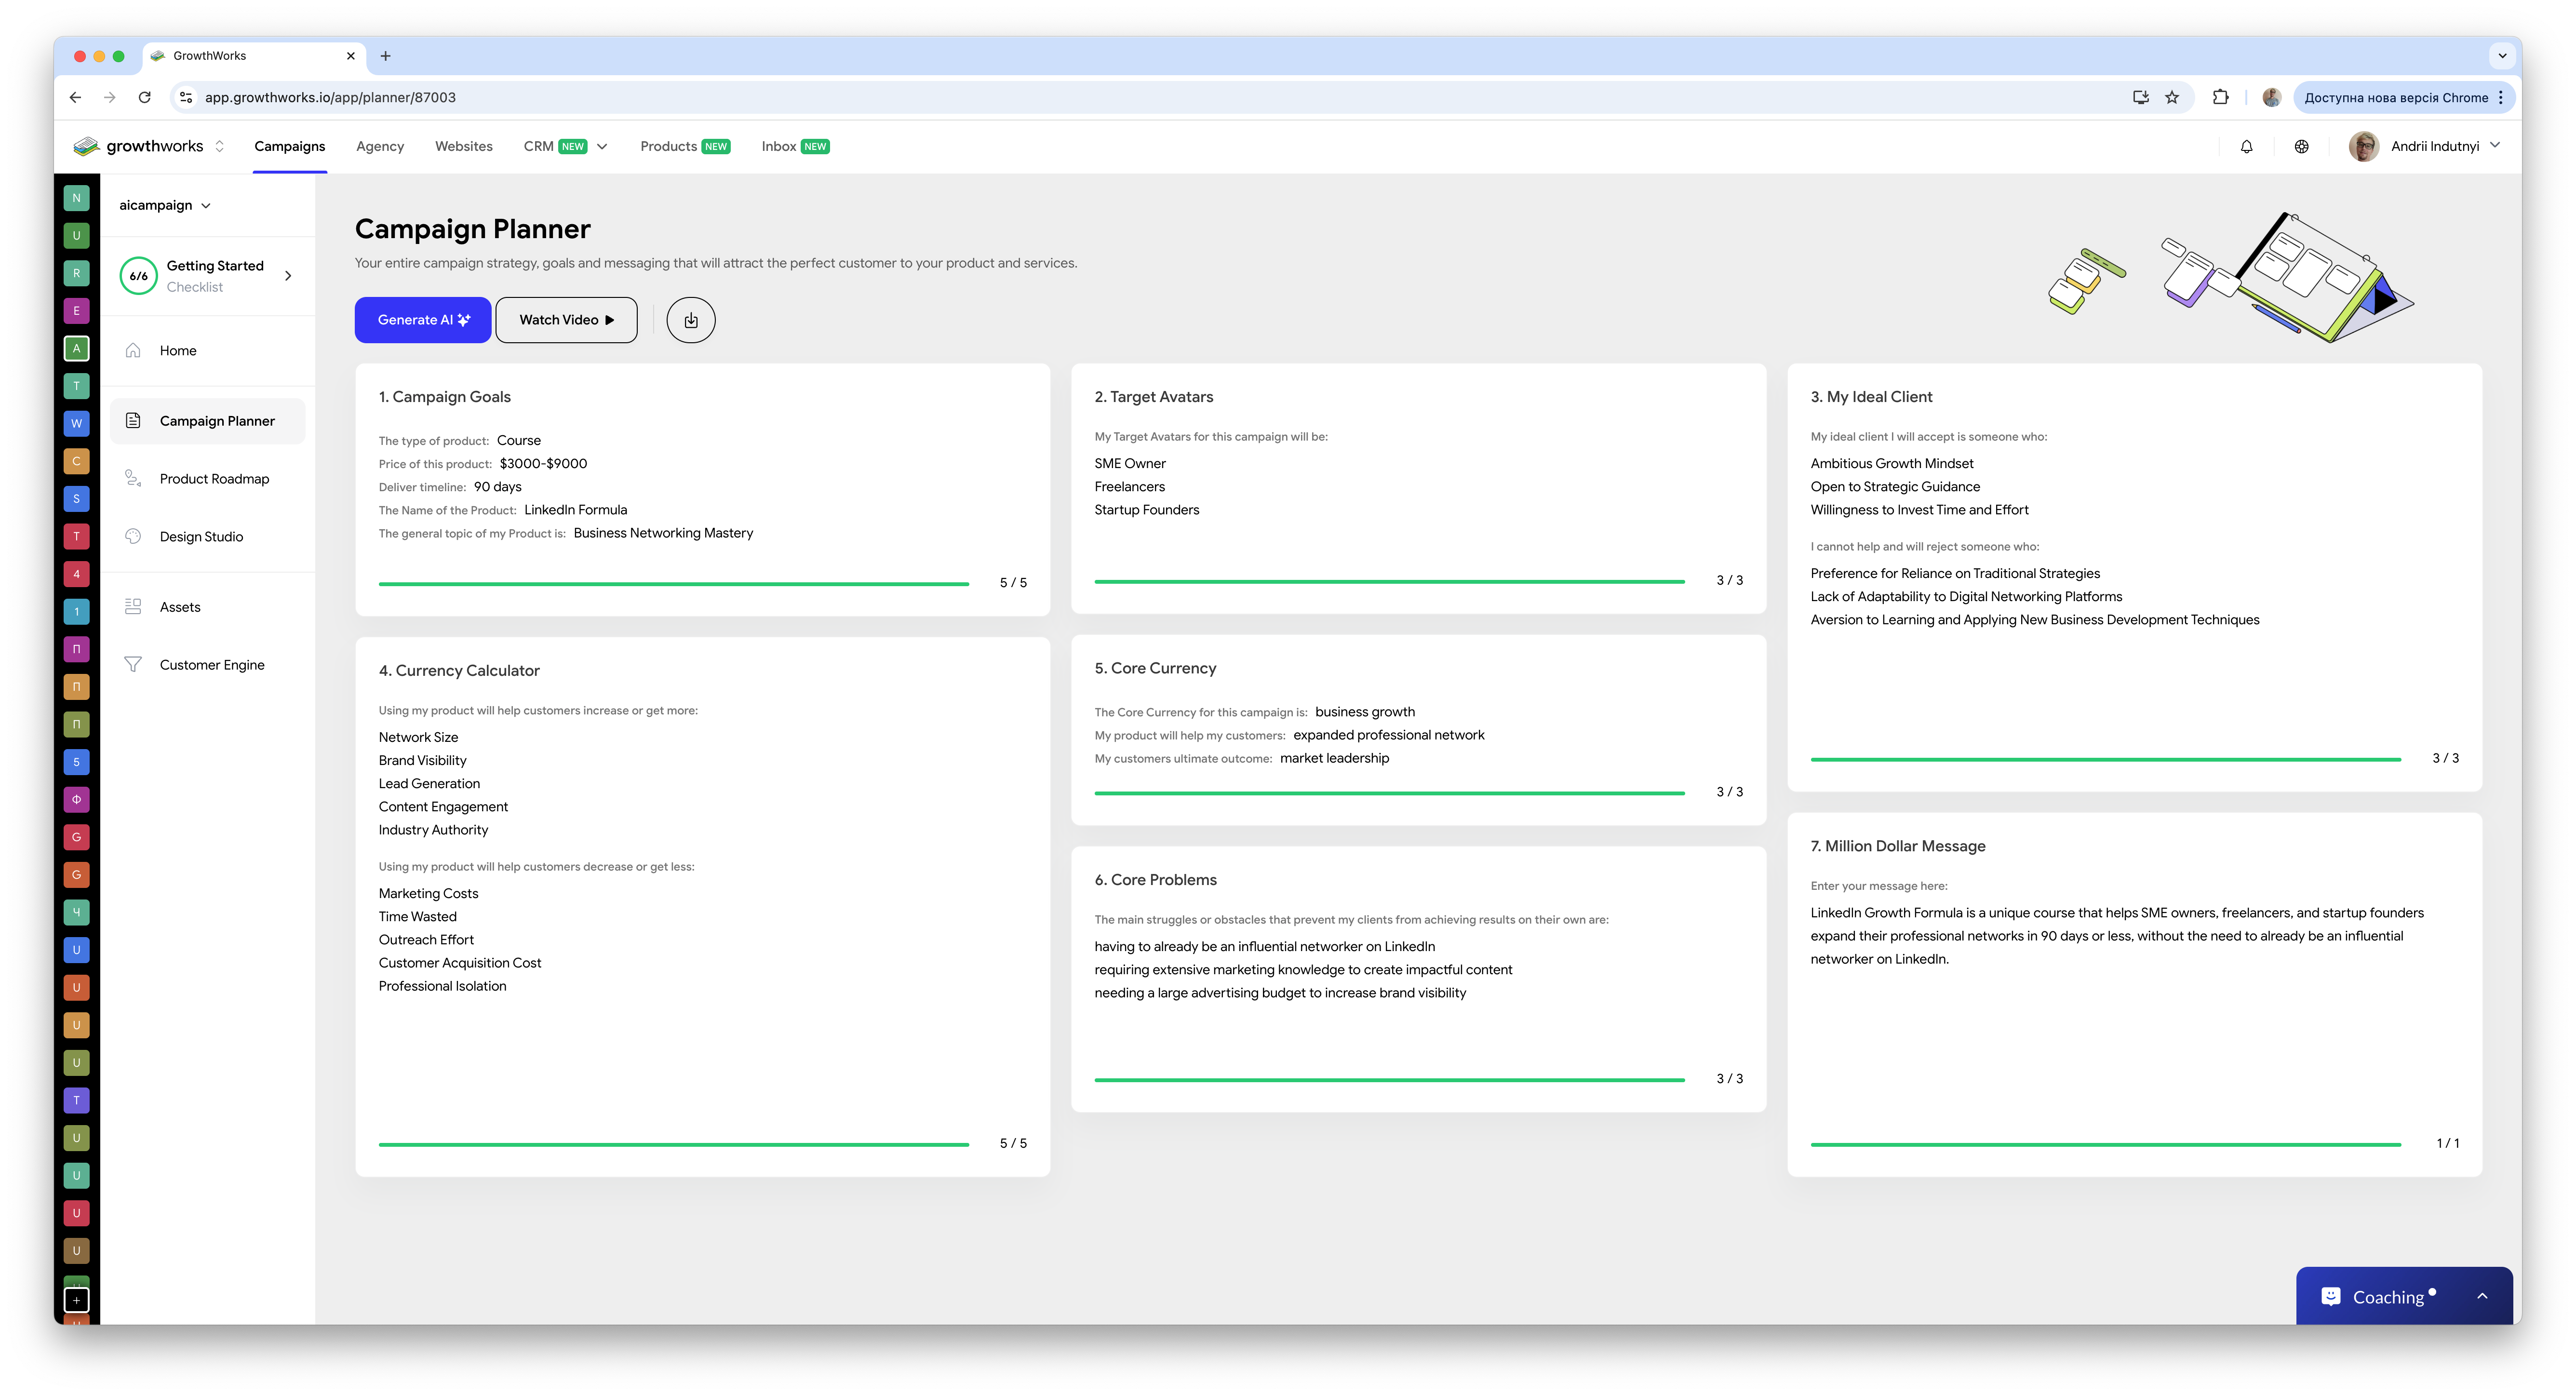Open the teal 1 workspace icon
The height and width of the screenshot is (1396, 2576).
(76, 612)
